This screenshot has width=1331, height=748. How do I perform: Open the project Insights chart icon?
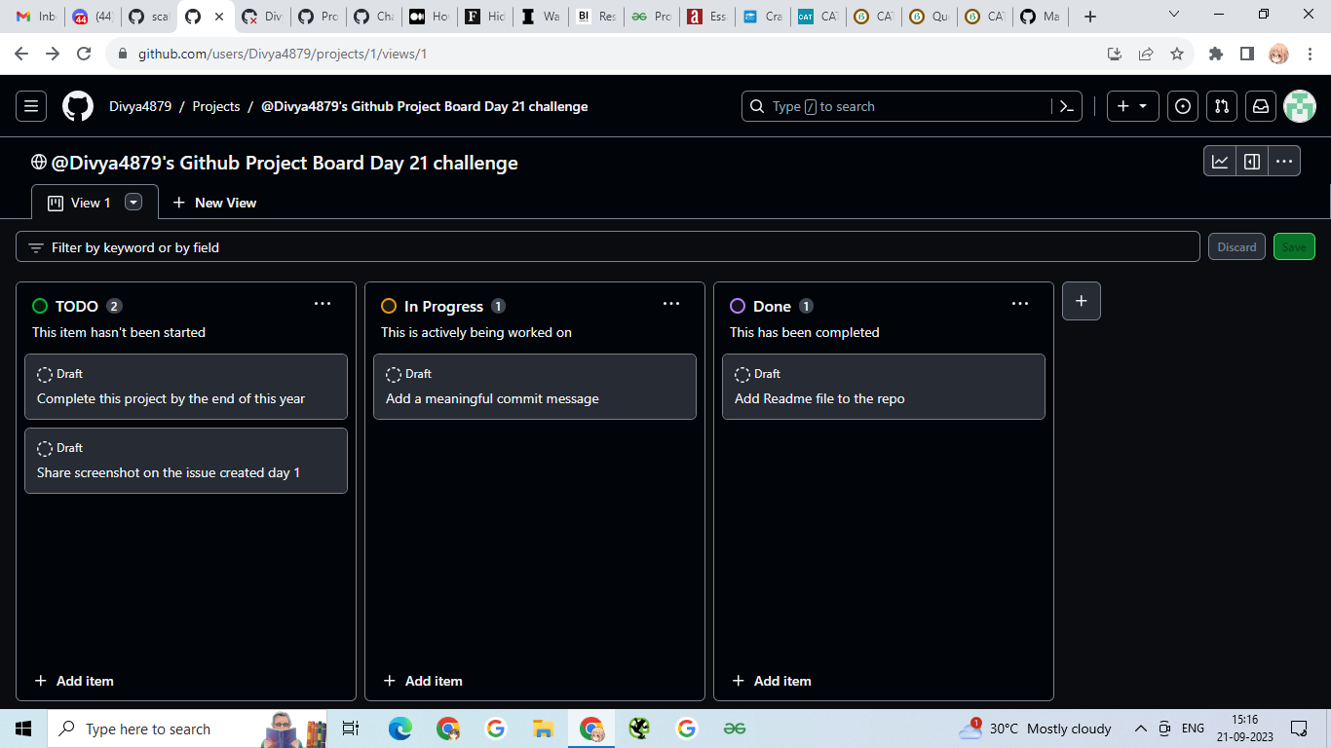coord(1220,161)
